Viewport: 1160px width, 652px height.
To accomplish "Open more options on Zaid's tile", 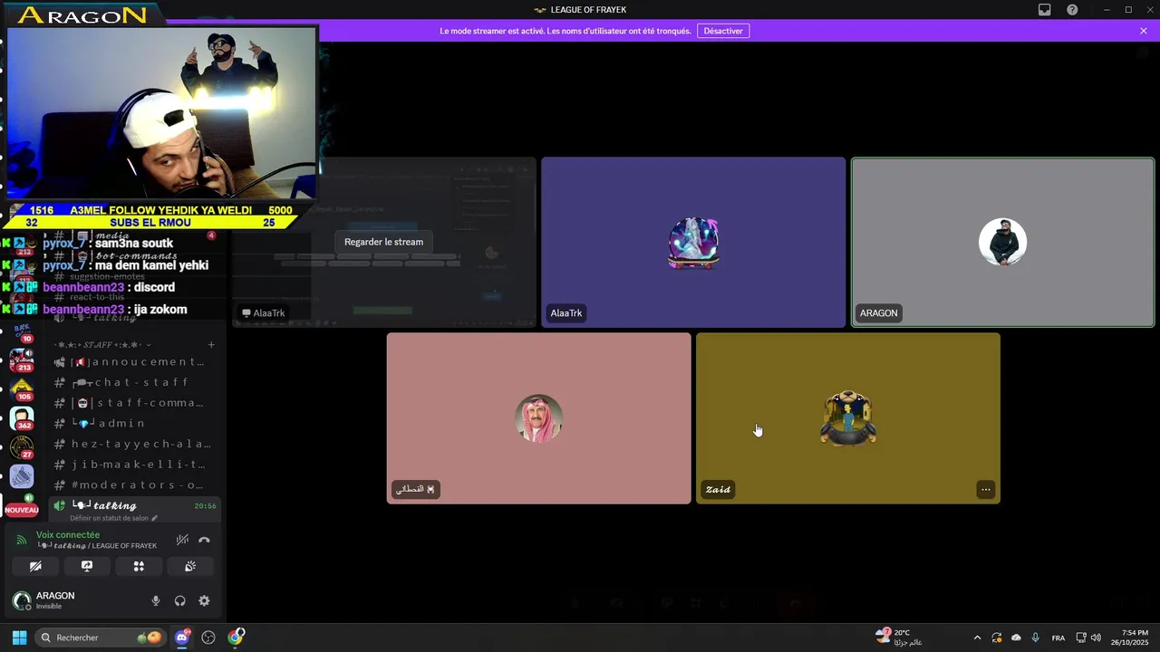I will pos(985,490).
